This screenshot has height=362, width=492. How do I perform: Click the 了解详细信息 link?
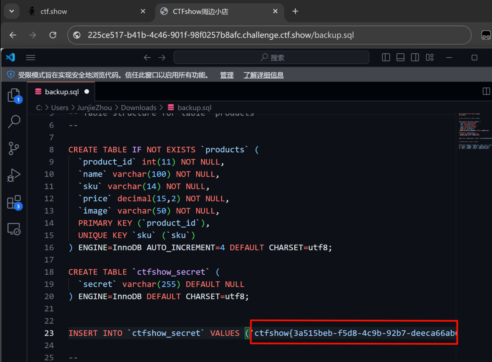[x=263, y=75]
